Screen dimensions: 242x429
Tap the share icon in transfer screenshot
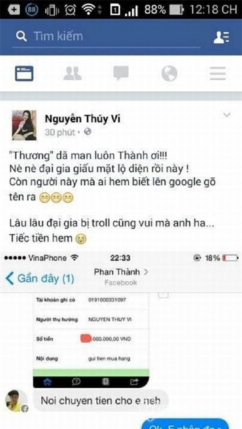(x=134, y=382)
